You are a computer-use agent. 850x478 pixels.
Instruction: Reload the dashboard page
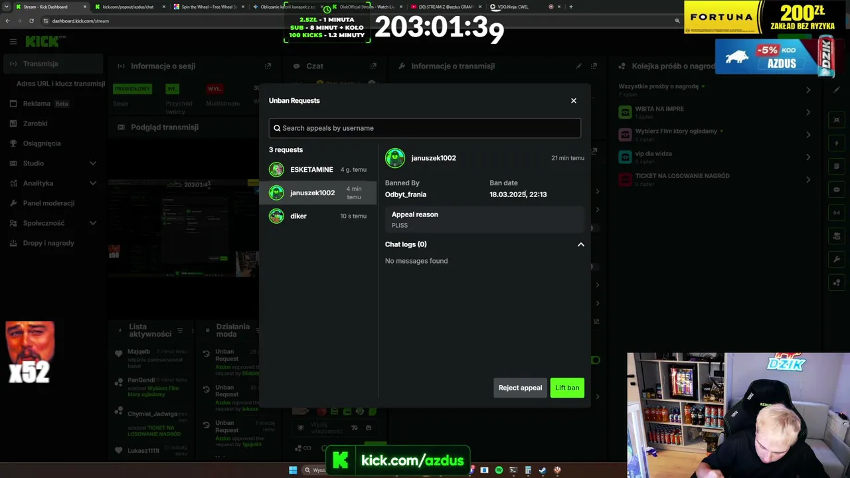[31, 21]
